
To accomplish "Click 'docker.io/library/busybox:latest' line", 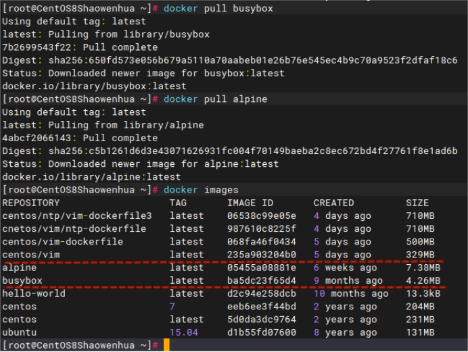I will [94, 86].
